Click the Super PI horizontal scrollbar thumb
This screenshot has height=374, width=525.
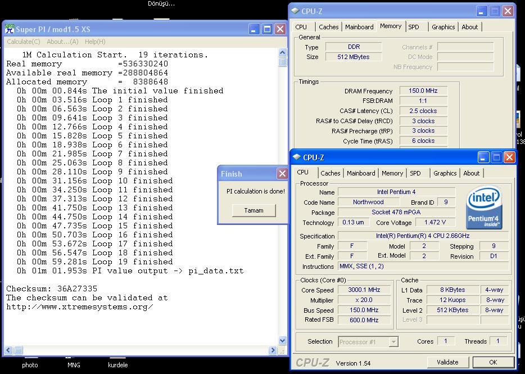18,350
